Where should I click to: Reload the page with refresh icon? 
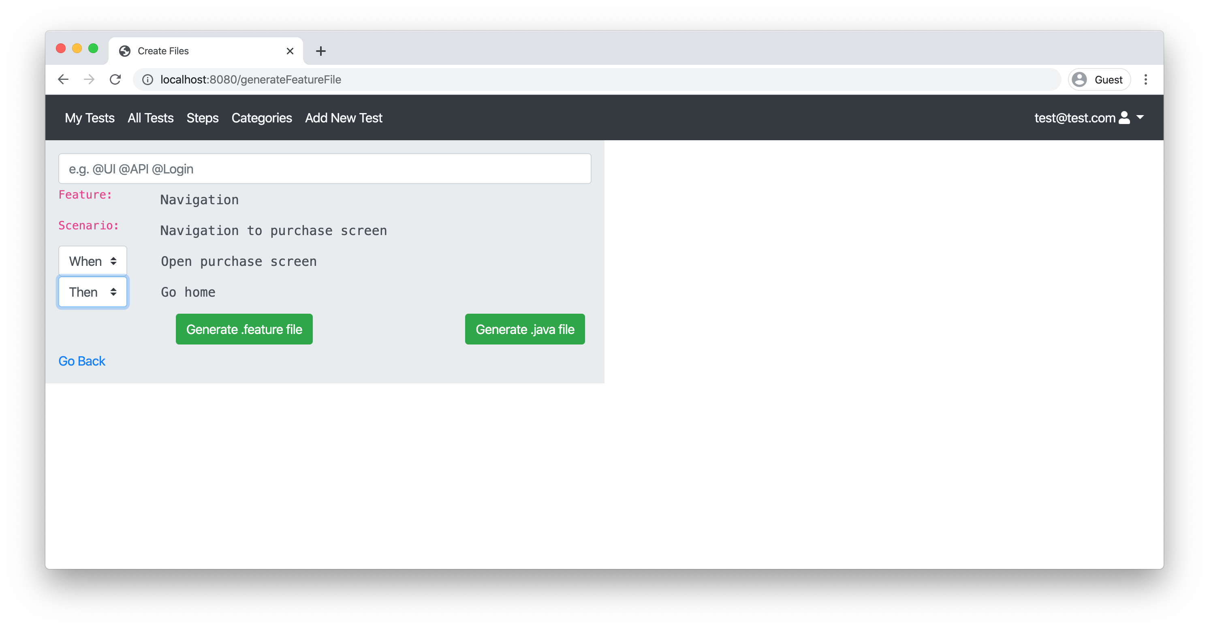(115, 79)
